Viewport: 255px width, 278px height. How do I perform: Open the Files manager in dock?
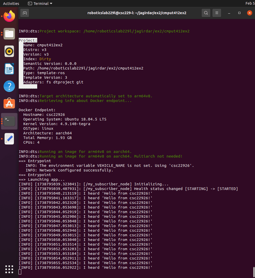(x=9, y=34)
